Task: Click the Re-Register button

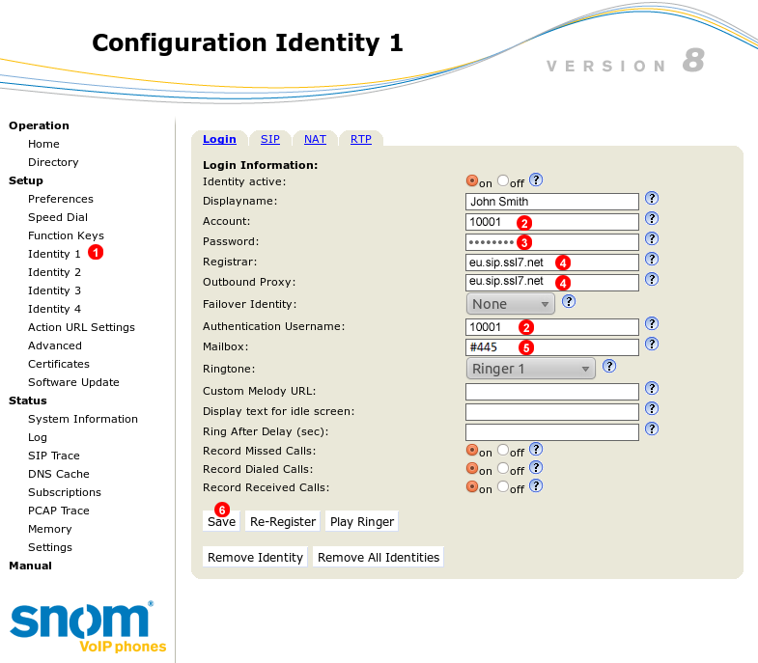Action: (x=283, y=521)
